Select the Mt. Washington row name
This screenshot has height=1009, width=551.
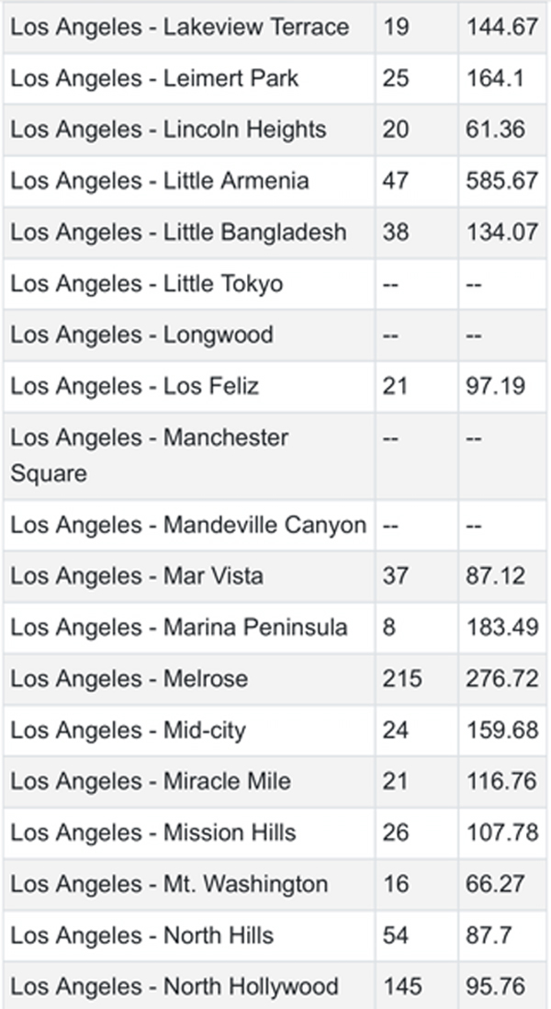point(168,884)
